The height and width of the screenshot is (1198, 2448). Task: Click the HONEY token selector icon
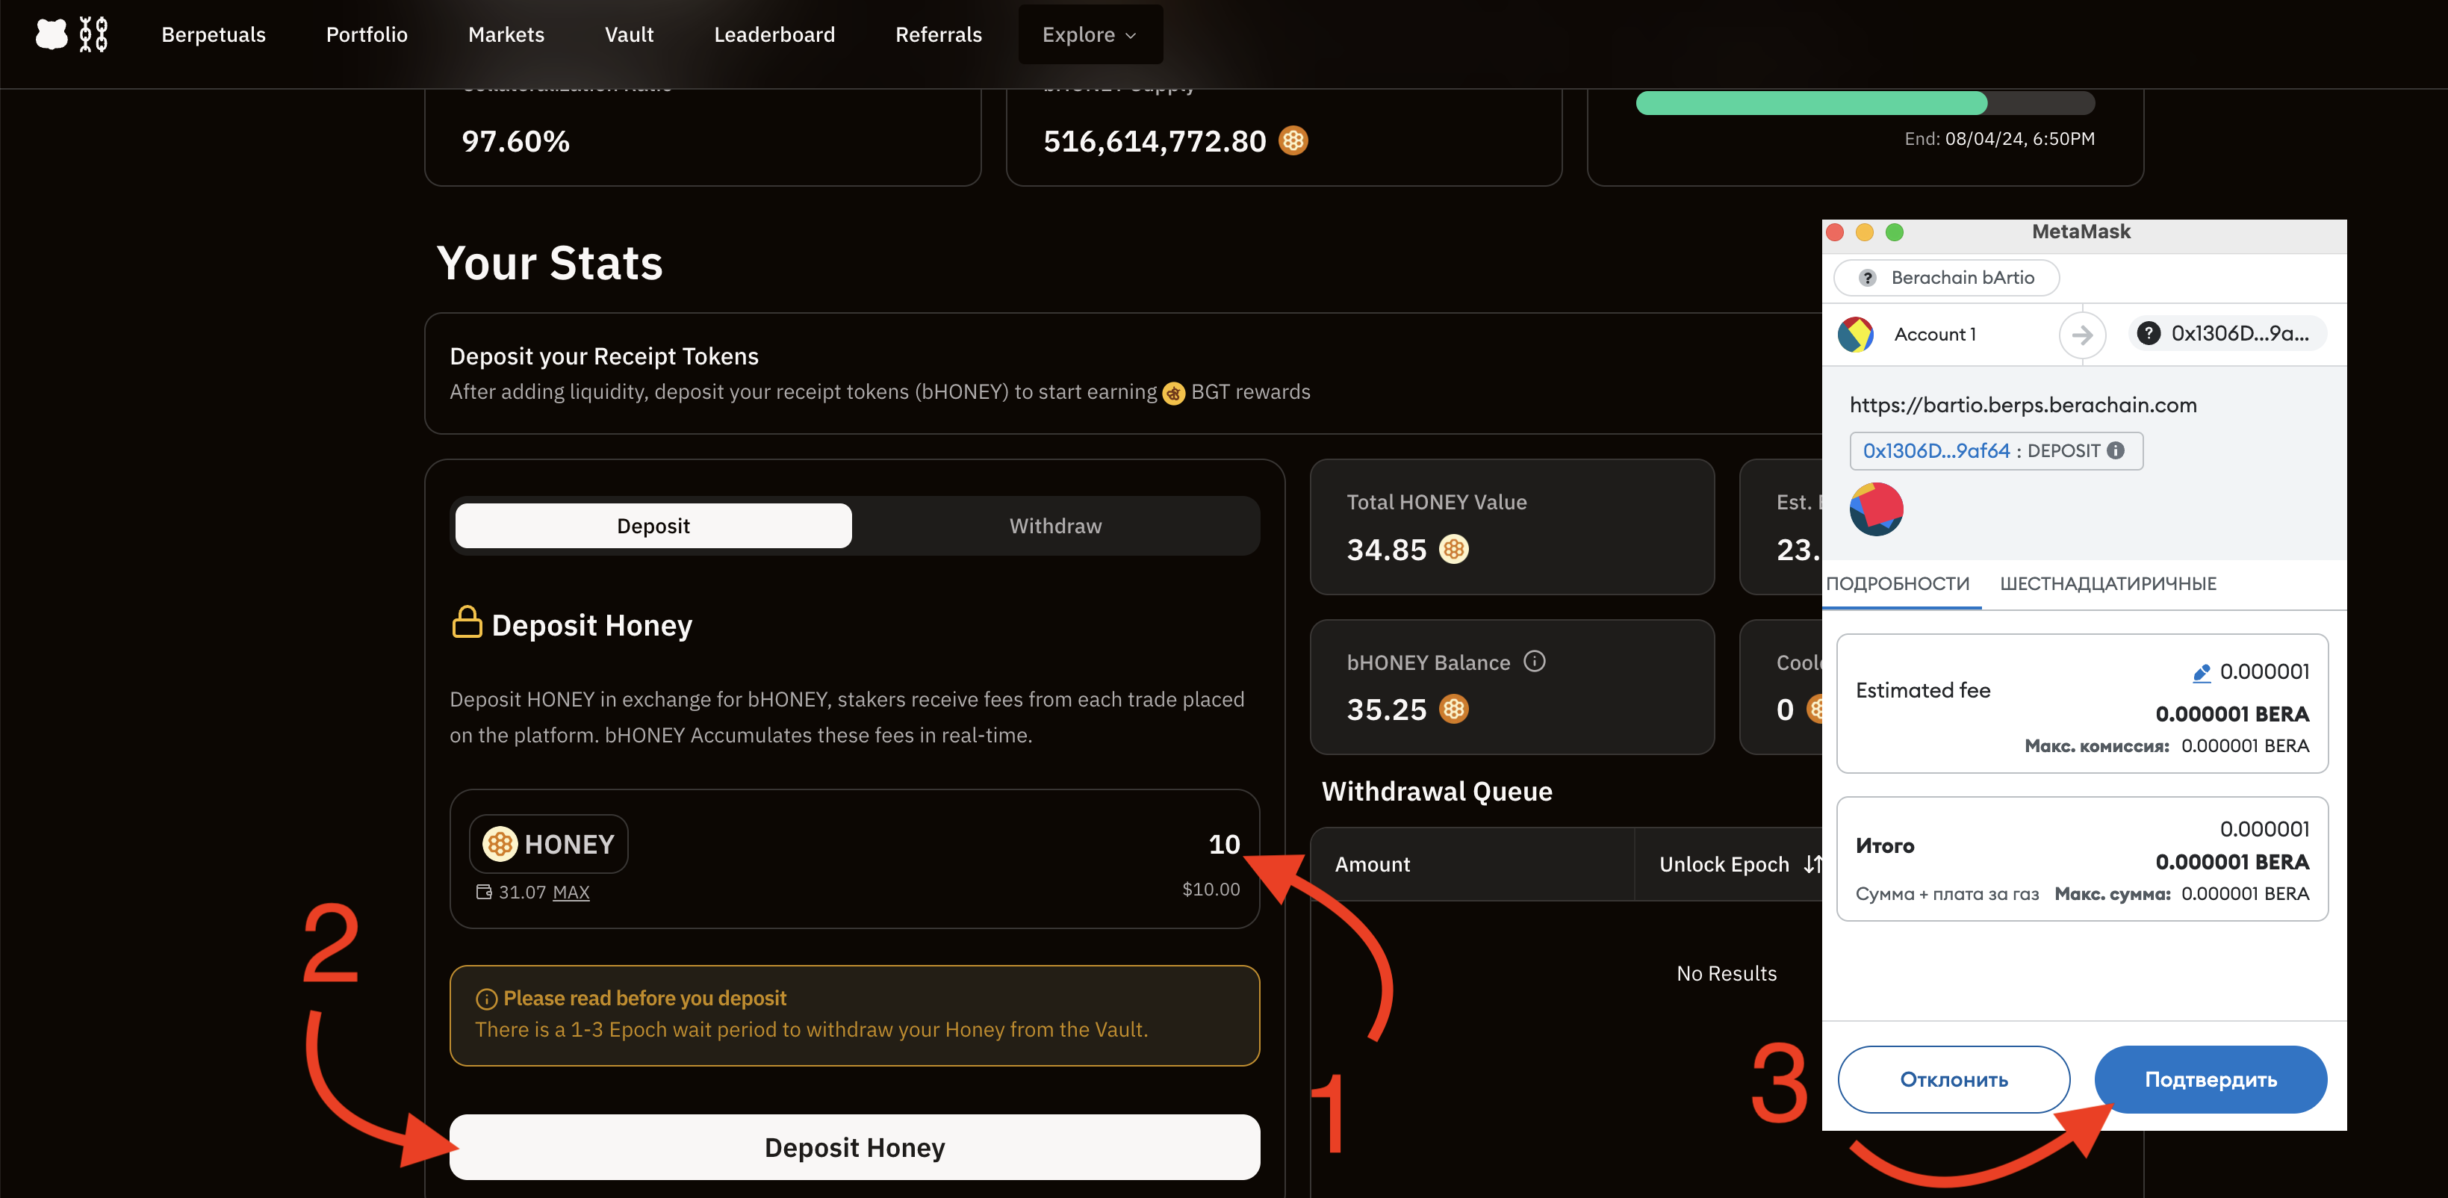500,843
